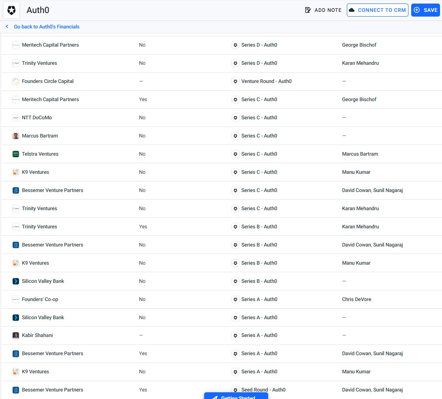Click 'No' lead value in NTT DoCoMo row
This screenshot has width=442, height=399.
pyautogui.click(x=142, y=118)
